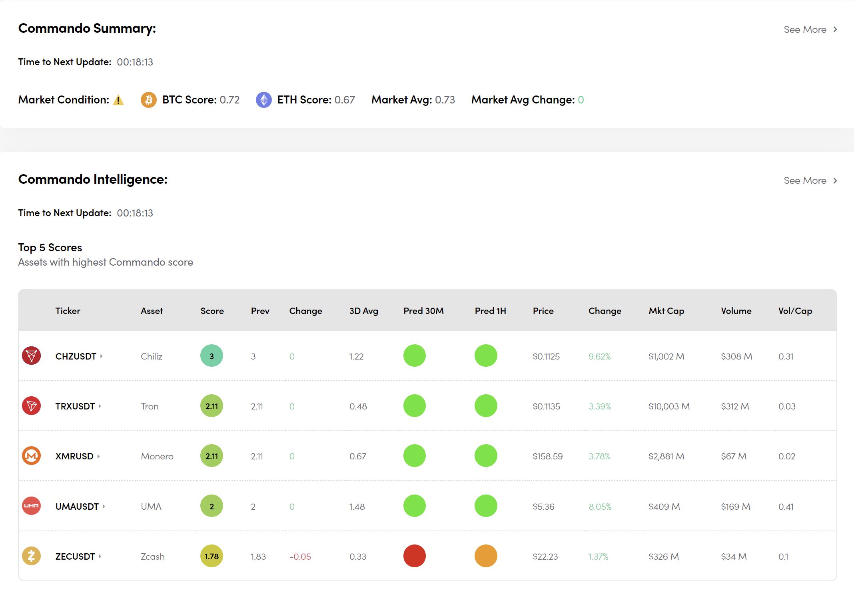Click the TRXUSDT ticker label
The width and height of the screenshot is (854, 606).
pyautogui.click(x=75, y=406)
